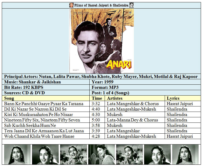The width and height of the screenshot is (202, 166).
Task: Click 'Lata Mangeshkar-Mukesh' in Woh Chaand Khila row
Action: [131, 136]
